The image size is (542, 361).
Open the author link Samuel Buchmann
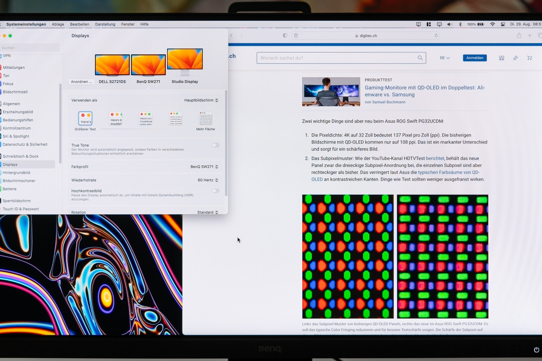[389, 102]
